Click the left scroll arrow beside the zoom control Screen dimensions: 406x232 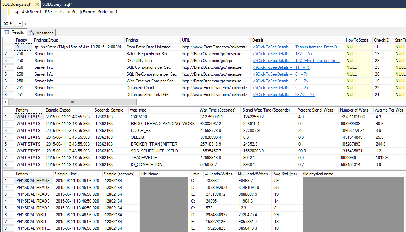(25, 24)
